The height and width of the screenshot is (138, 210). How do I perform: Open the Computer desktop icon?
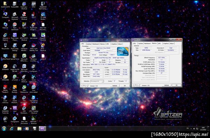click(5, 15)
